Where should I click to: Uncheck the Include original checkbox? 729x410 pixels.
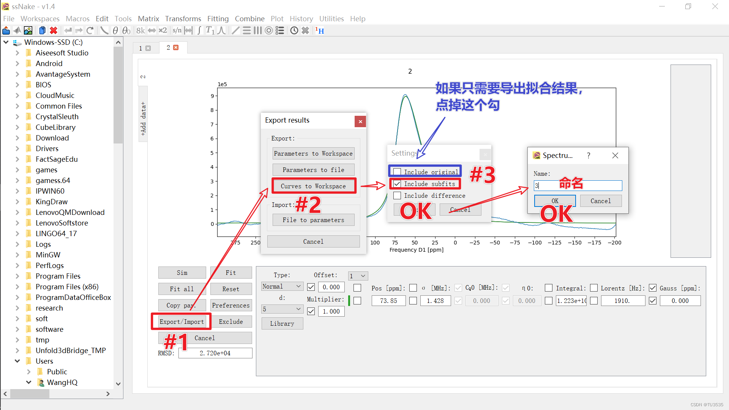pyautogui.click(x=397, y=171)
